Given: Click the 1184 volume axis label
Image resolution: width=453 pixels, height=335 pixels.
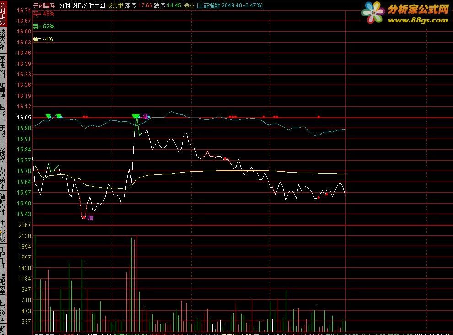Looking at the screenshot, I should coord(25,279).
